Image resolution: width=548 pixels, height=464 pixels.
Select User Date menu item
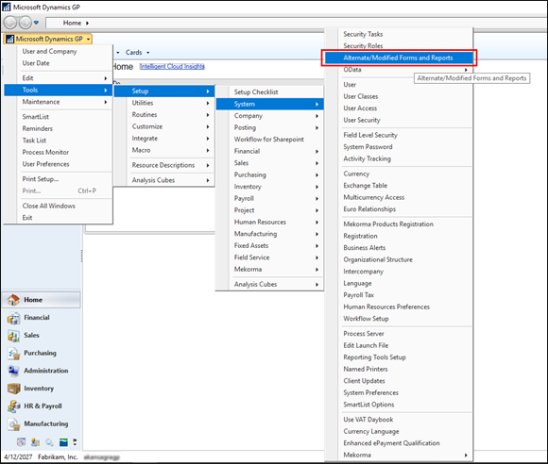(59, 63)
